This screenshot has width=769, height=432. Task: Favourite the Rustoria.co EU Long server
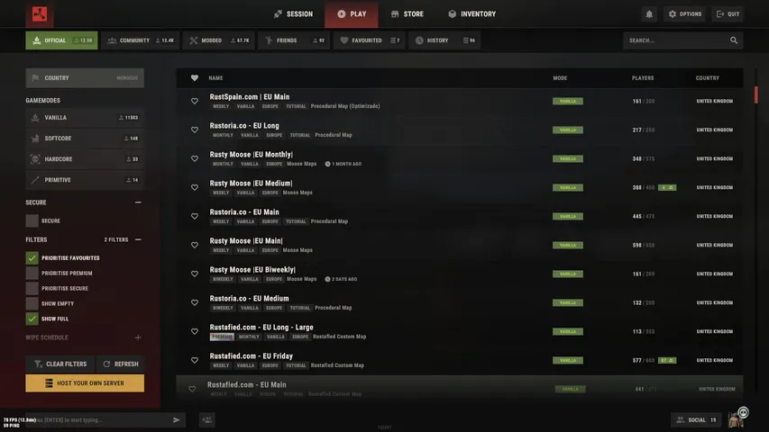click(x=195, y=130)
